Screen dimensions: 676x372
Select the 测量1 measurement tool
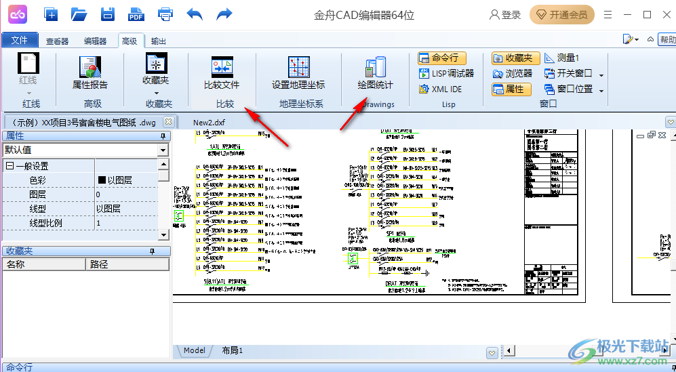562,58
